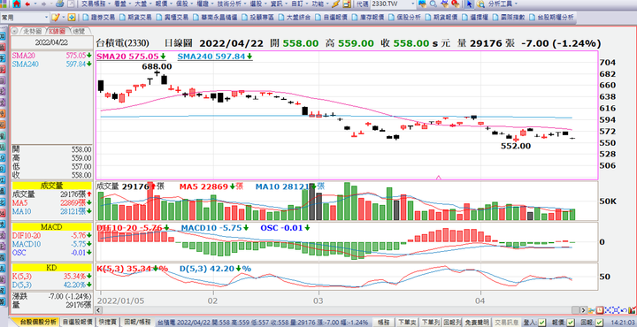Click the KD indicator header
Screen dimensions: 637x327
(51, 268)
